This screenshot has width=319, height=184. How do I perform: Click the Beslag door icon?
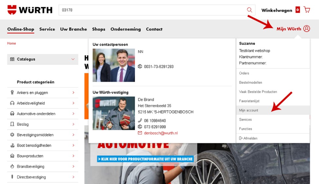(x=12, y=124)
